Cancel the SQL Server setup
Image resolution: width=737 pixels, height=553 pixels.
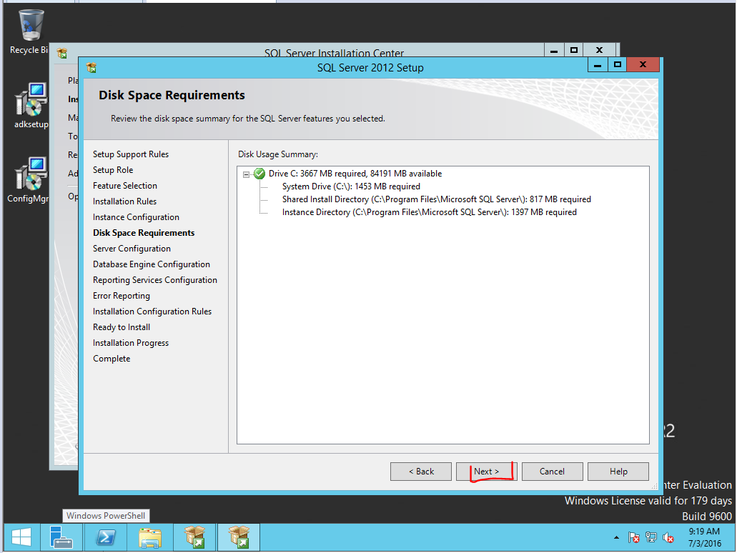[x=553, y=472]
